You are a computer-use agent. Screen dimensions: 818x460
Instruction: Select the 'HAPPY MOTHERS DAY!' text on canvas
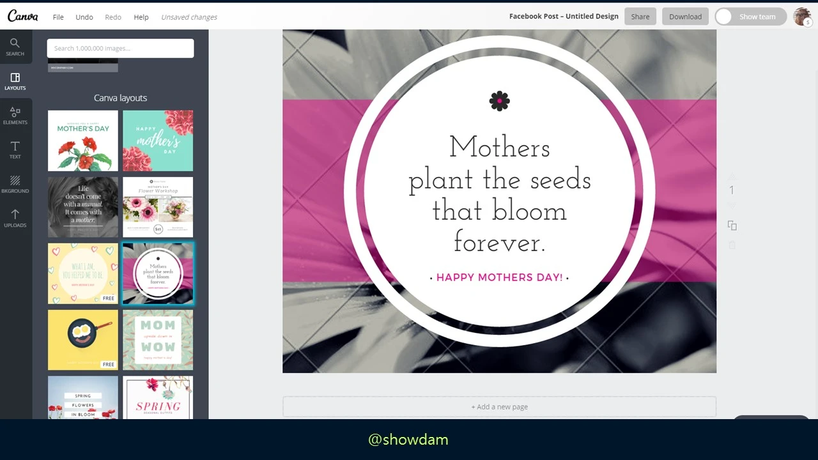click(500, 277)
